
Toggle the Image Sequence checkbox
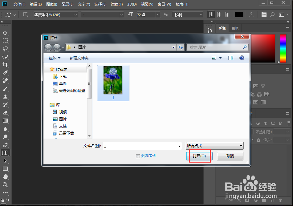pyautogui.click(x=138, y=156)
